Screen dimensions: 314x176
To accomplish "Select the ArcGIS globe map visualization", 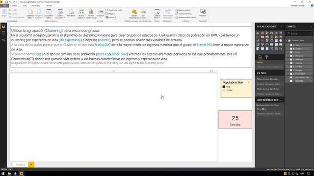I will pyautogui.click(x=276, y=48).
